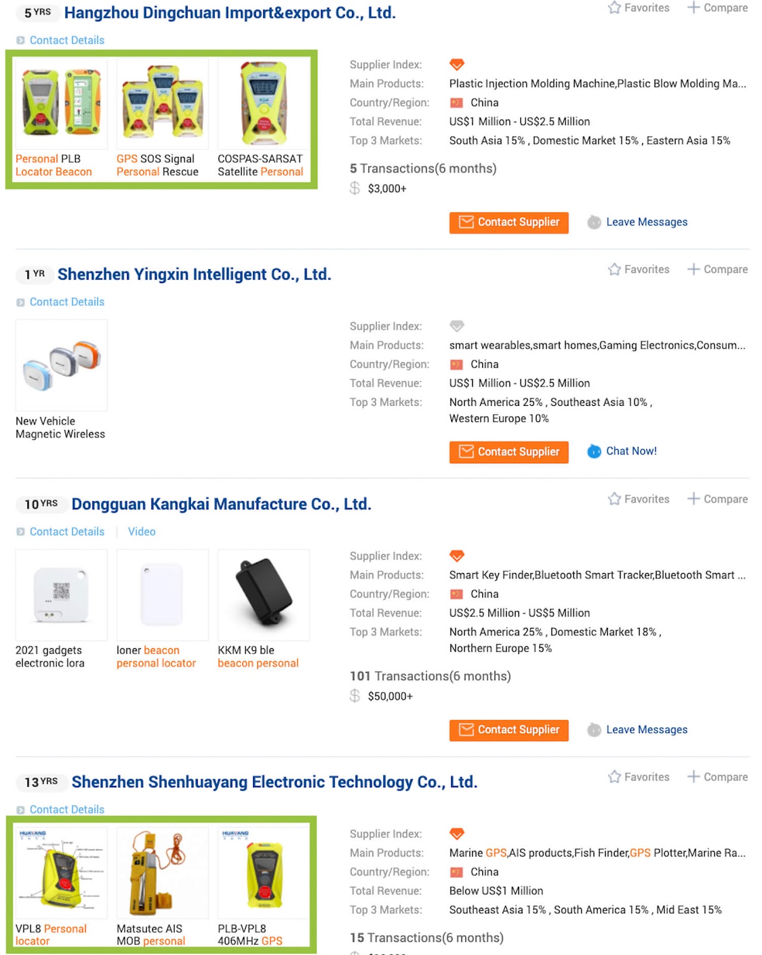Click the Chat Now blue bubble icon
Viewport: 762px width, 955px height.
[594, 452]
